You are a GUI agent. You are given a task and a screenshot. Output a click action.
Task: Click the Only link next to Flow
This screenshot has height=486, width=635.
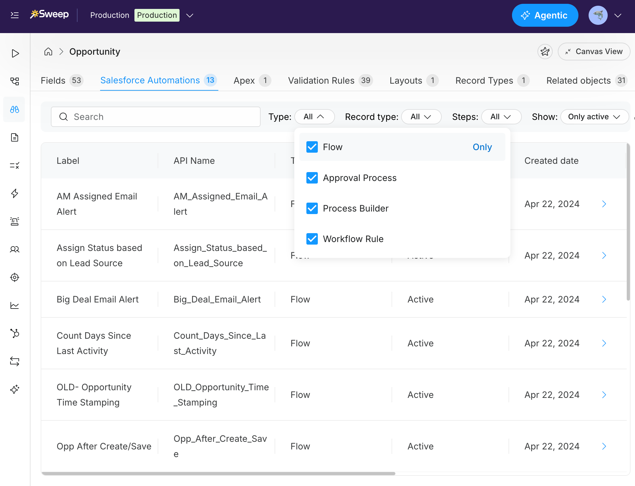[x=482, y=147]
